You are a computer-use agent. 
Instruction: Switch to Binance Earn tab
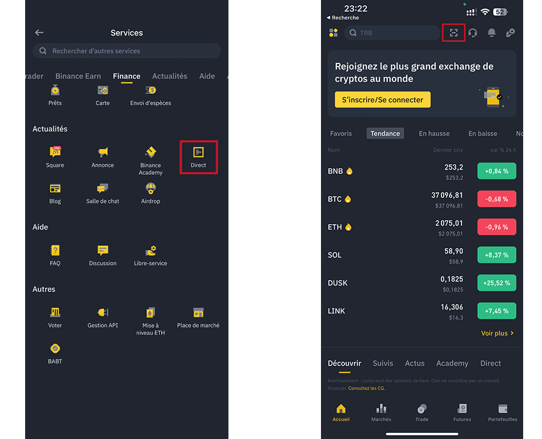click(78, 76)
